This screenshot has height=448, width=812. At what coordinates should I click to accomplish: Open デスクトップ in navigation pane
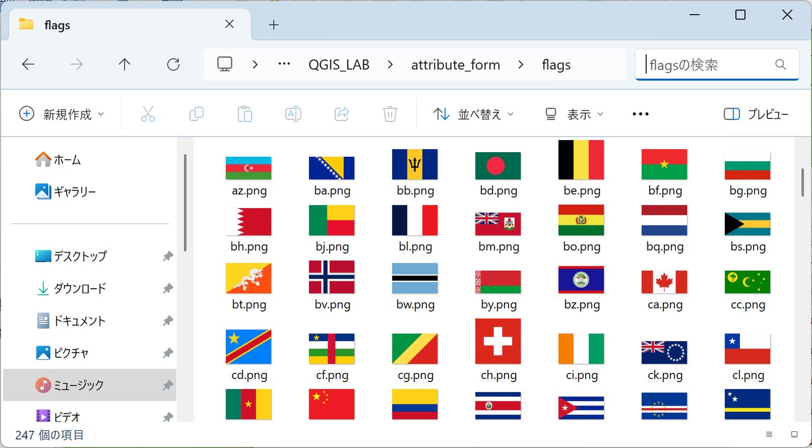pos(71,256)
